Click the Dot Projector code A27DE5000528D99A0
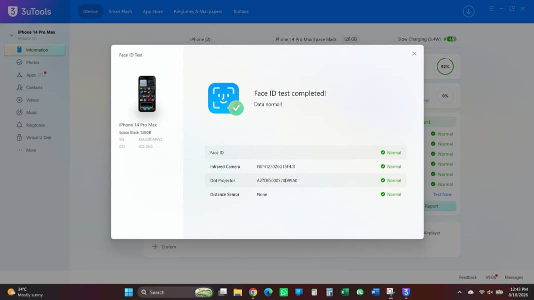 (x=277, y=180)
